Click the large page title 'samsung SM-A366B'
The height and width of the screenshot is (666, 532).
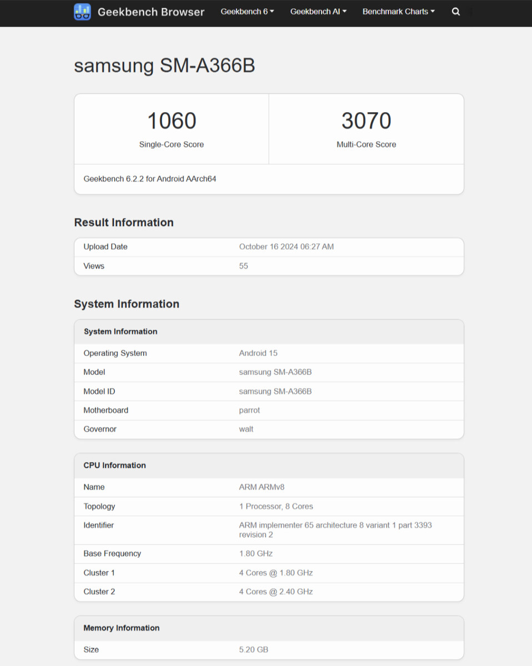(x=164, y=65)
